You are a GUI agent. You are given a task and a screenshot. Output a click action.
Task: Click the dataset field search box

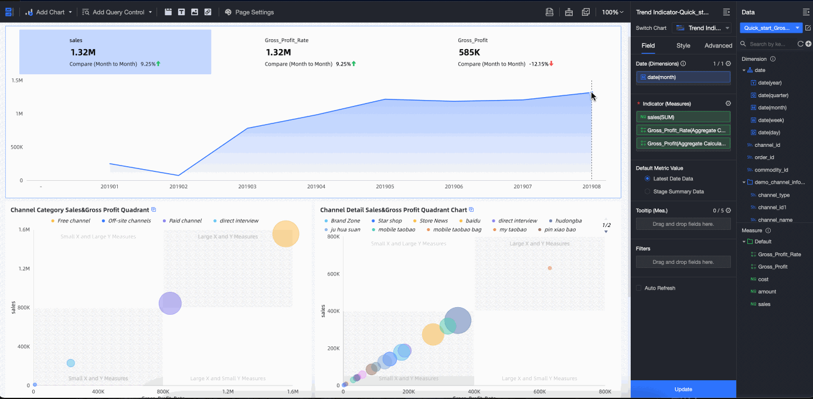(x=771, y=44)
